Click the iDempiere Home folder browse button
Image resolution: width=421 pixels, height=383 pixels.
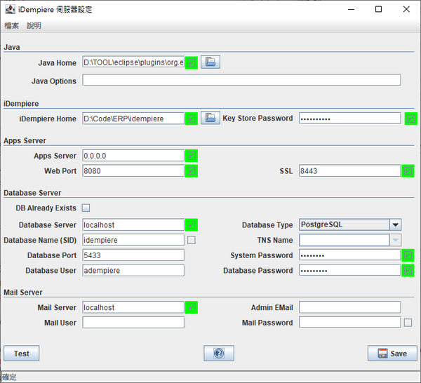tap(210, 118)
